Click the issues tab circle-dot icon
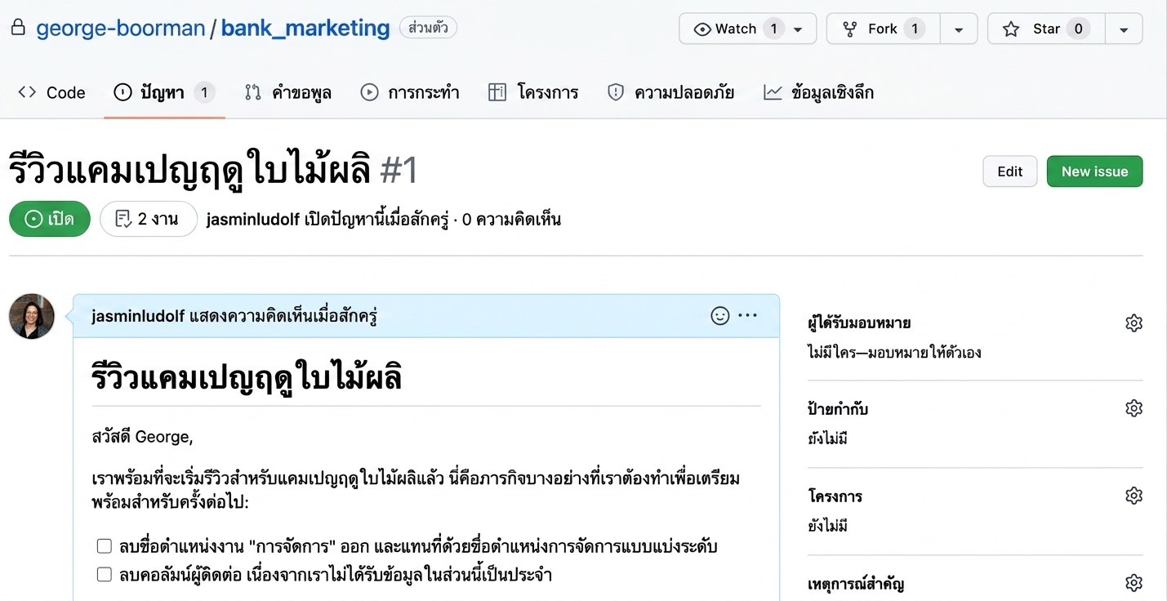1167x601 pixels. 122,92
